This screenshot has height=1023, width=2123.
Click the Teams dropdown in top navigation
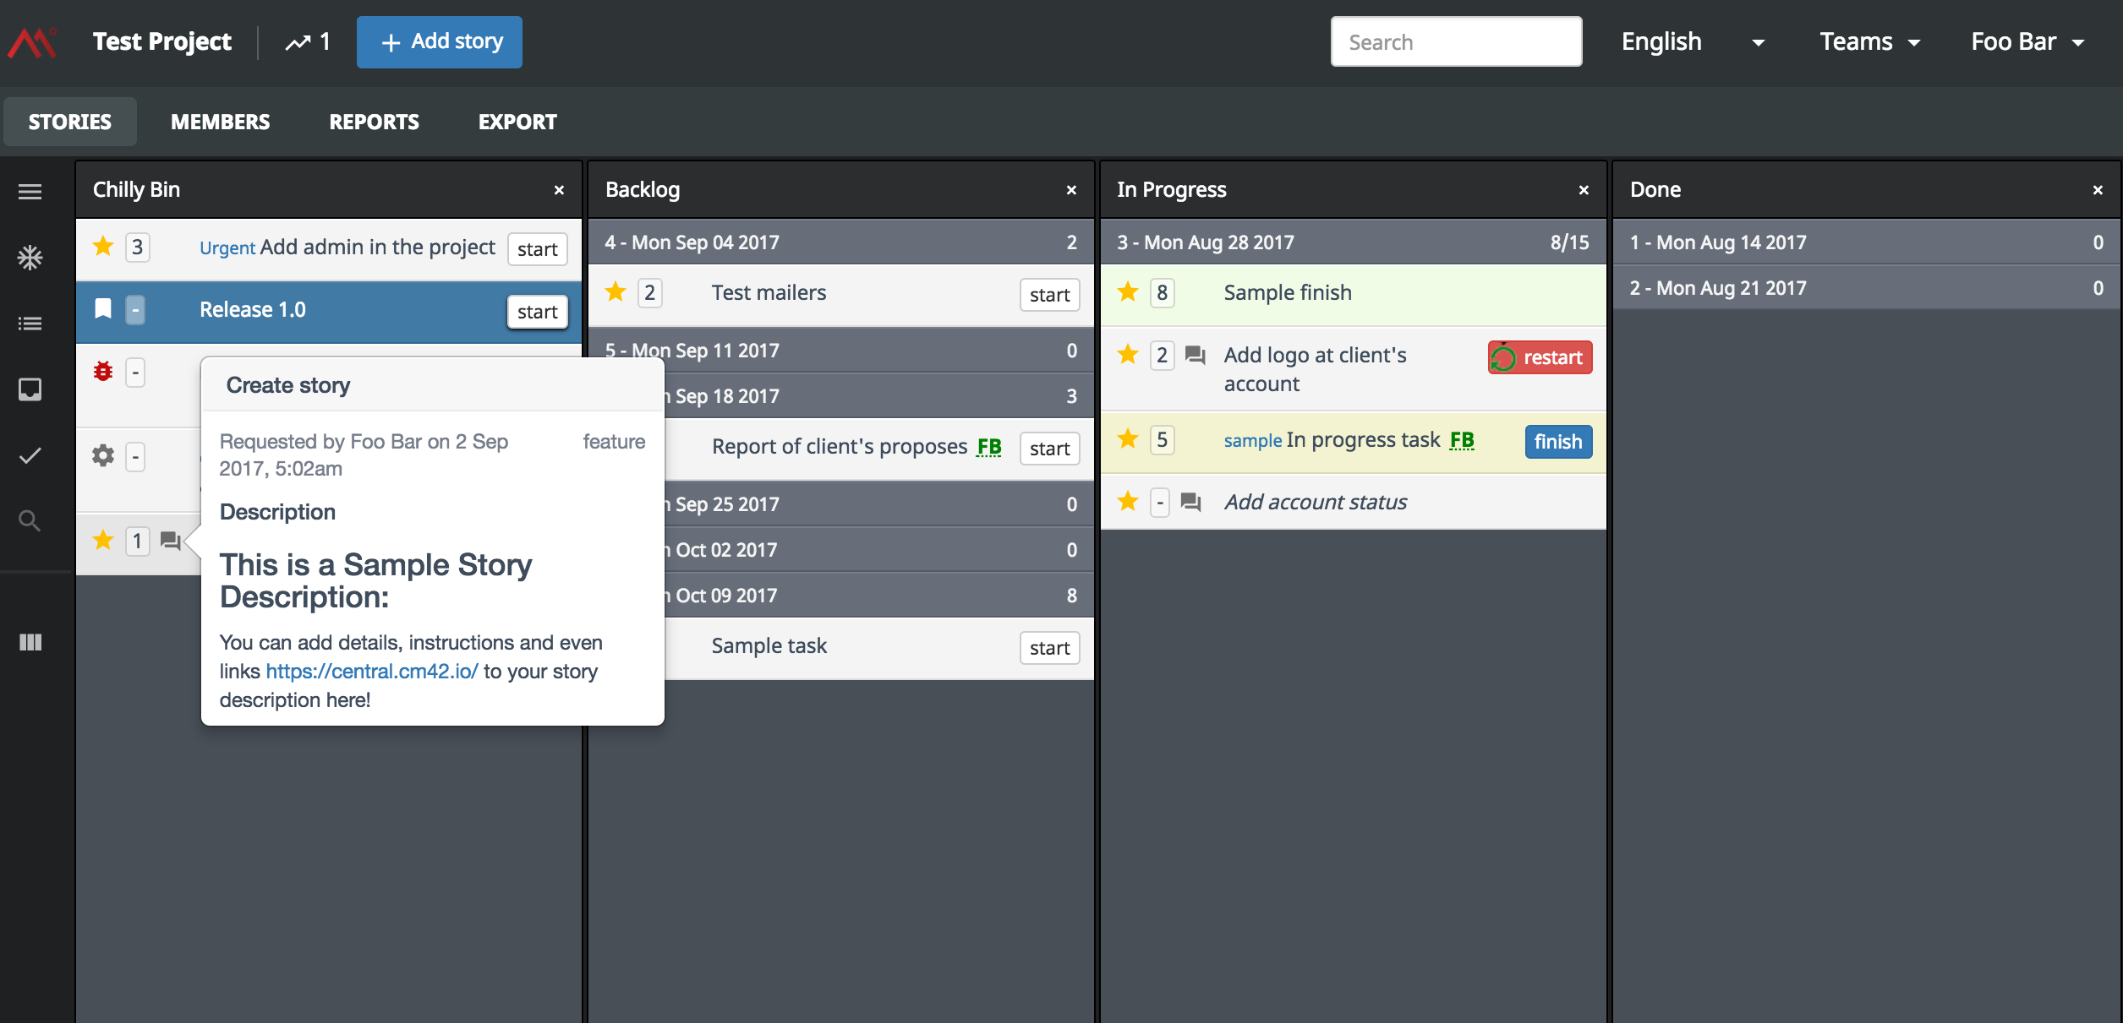pyautogui.click(x=1869, y=41)
